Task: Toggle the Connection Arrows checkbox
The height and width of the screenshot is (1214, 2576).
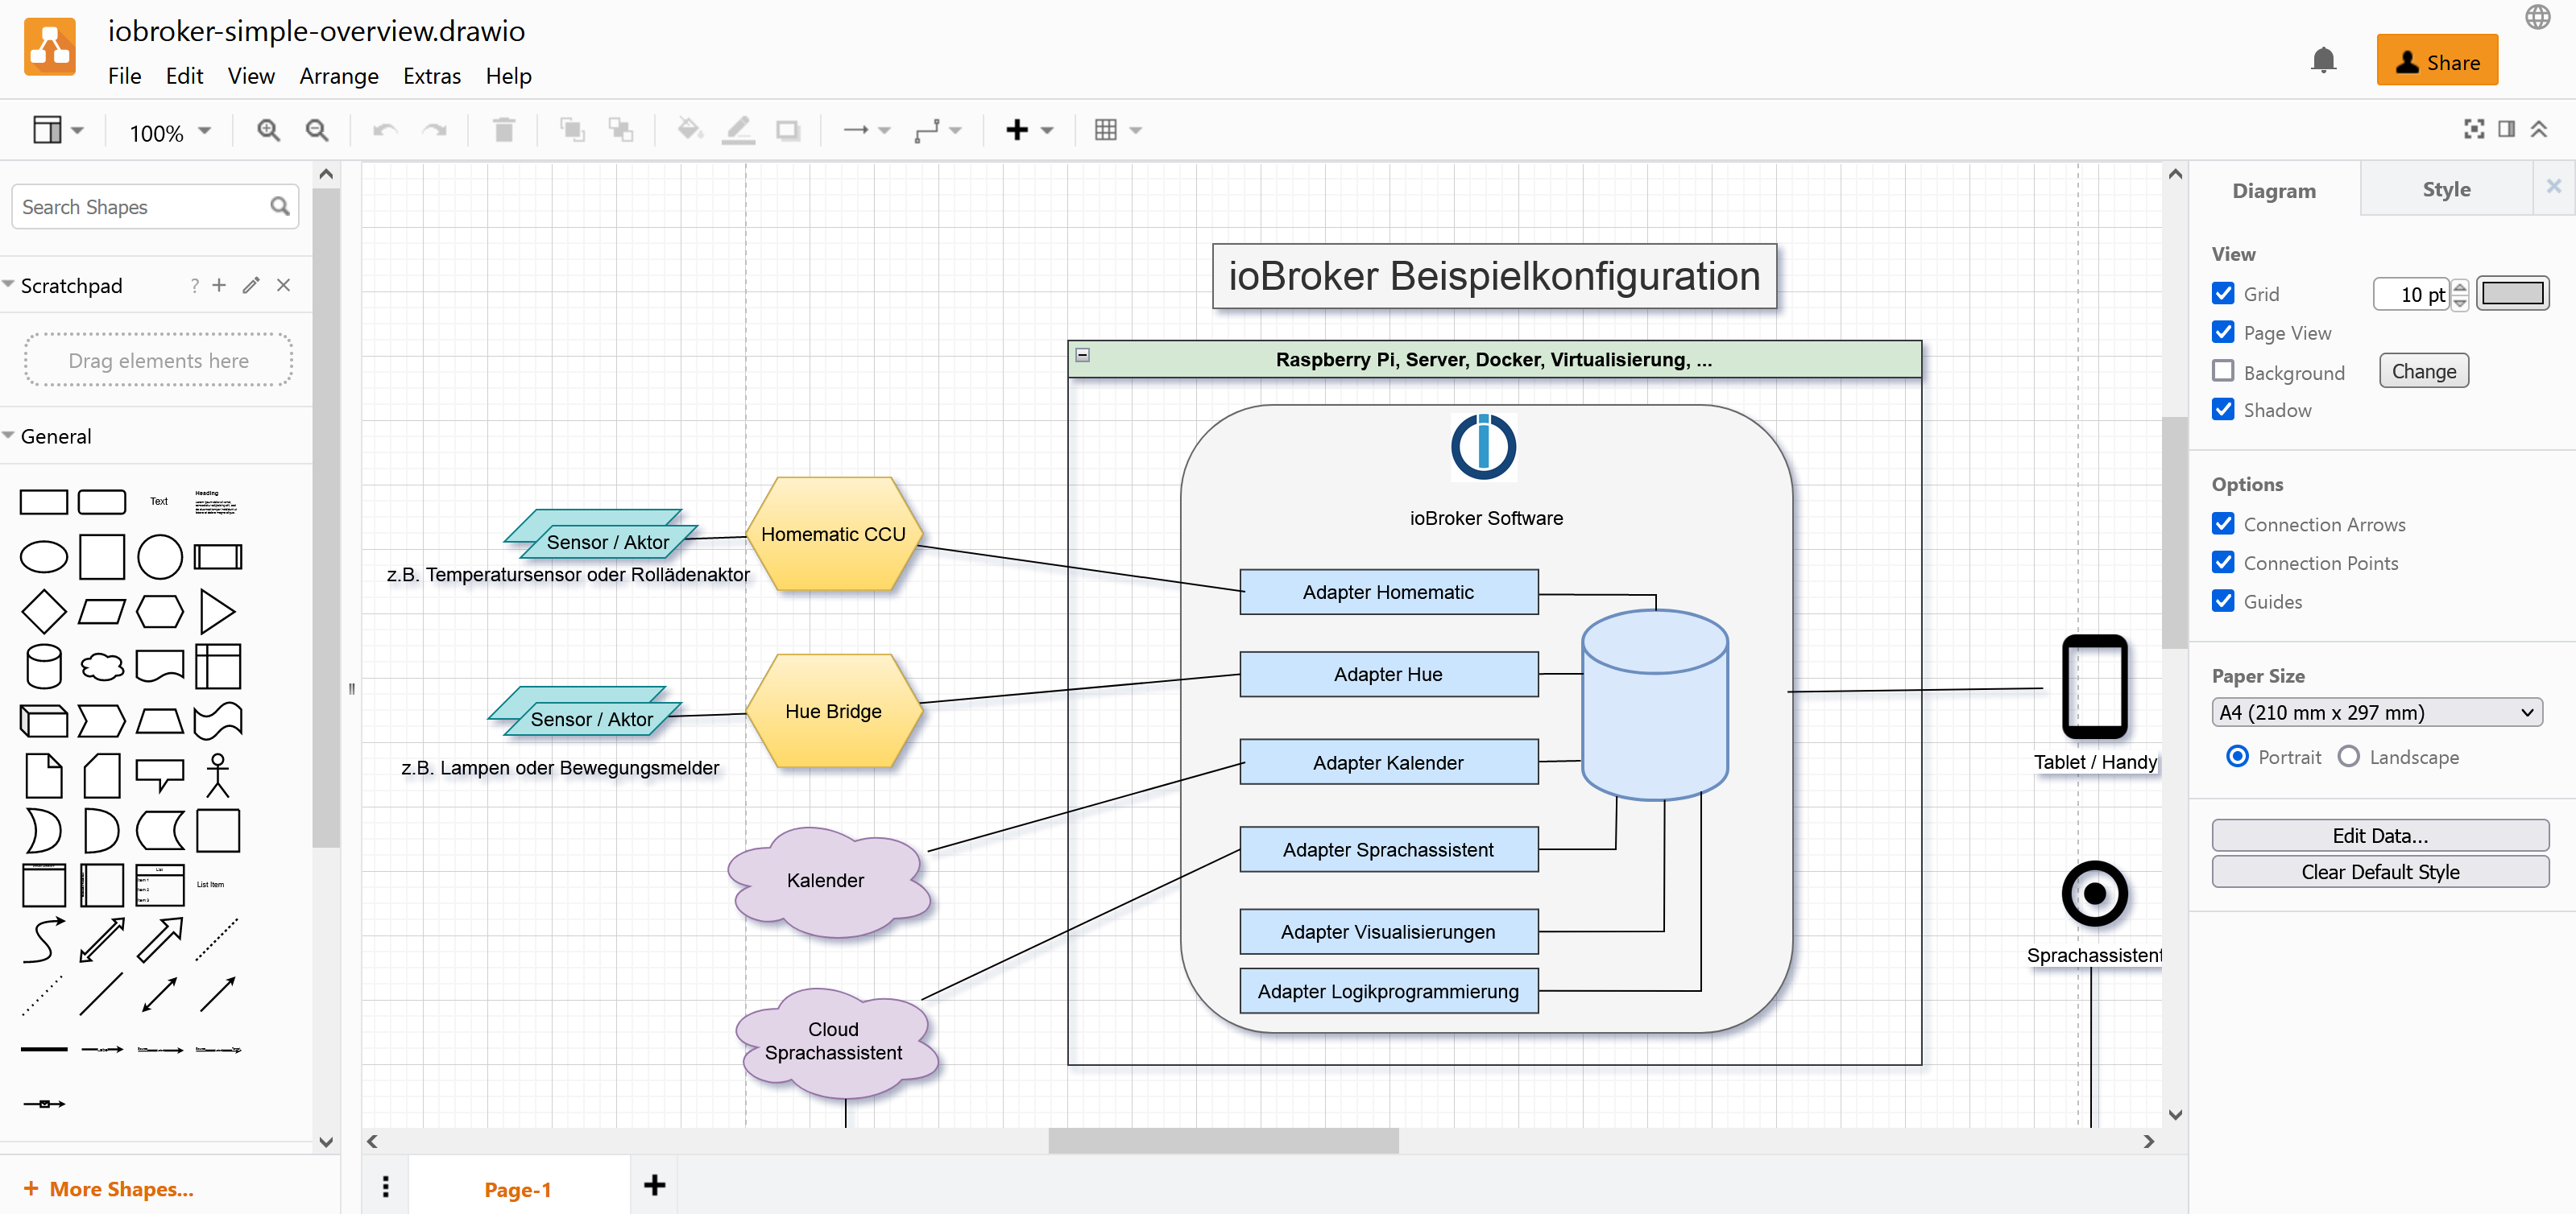Action: click(2223, 523)
